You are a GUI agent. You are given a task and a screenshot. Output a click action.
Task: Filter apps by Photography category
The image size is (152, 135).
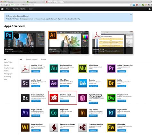coord(8,74)
